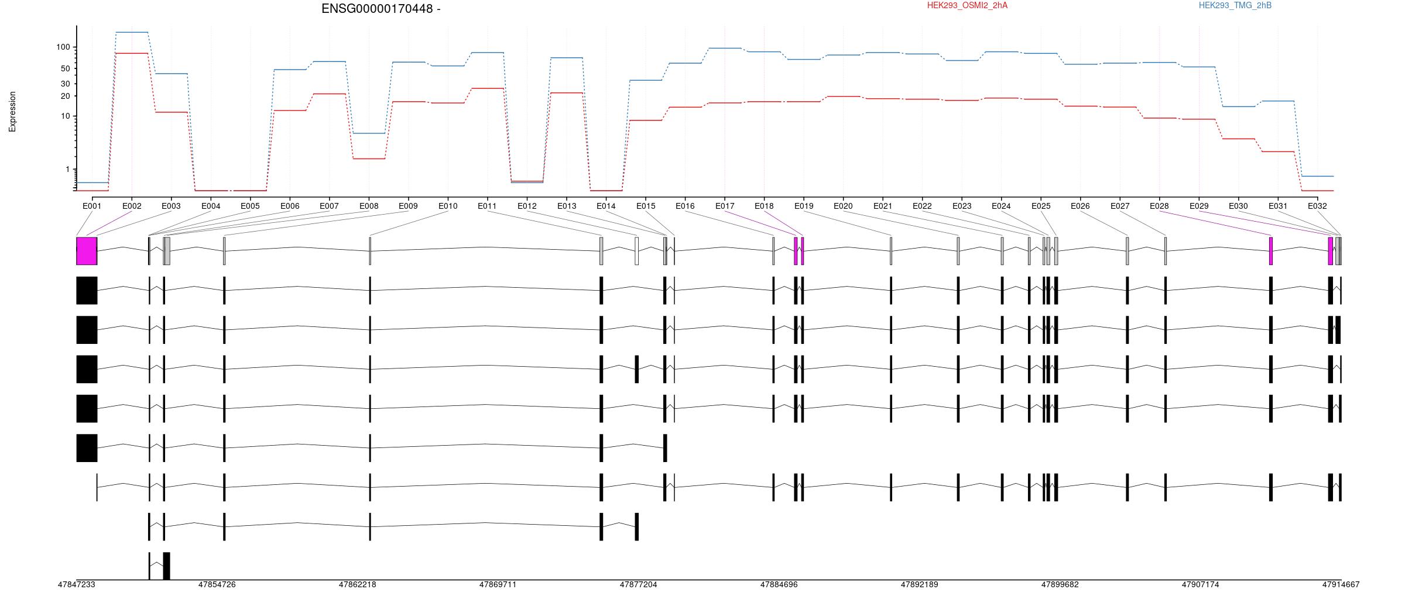Click the E014 exon label
Screen dimensions: 1405x596
point(606,206)
